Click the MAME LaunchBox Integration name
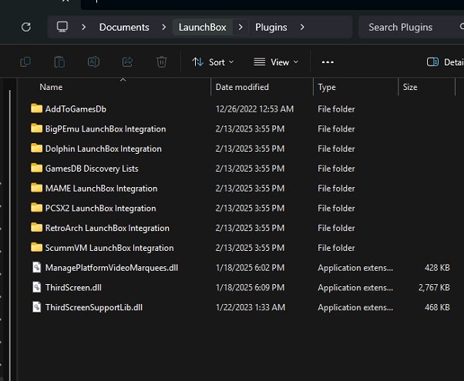The width and height of the screenshot is (464, 381). pyautogui.click(x=101, y=189)
